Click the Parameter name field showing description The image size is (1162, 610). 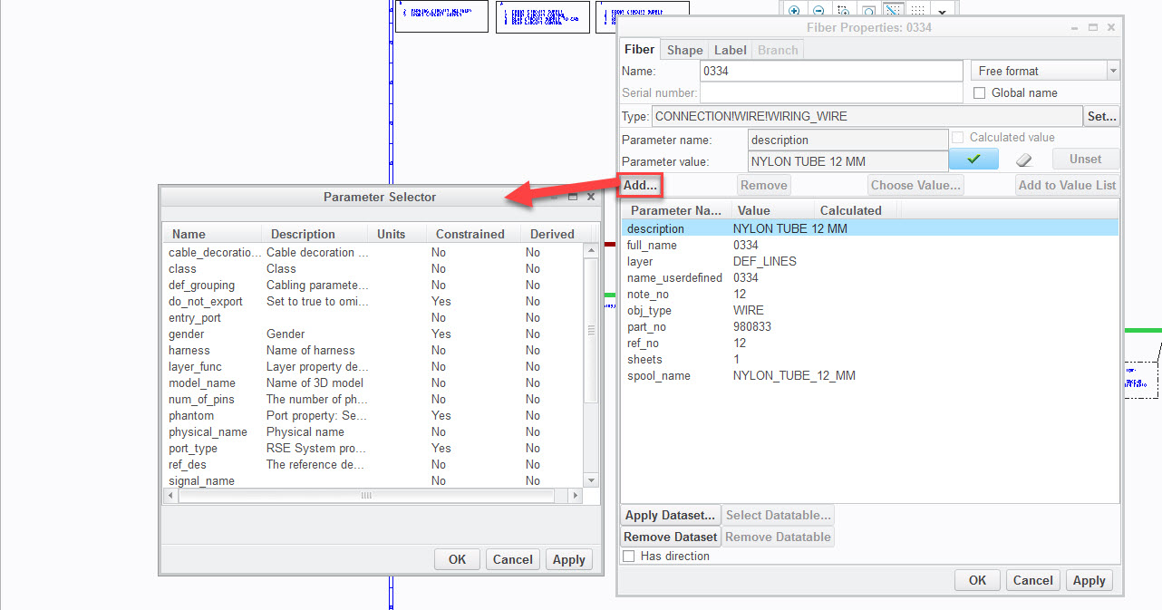click(x=847, y=140)
